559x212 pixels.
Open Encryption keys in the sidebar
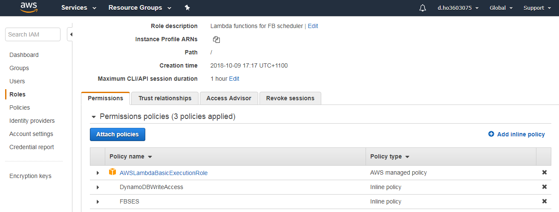30,176
